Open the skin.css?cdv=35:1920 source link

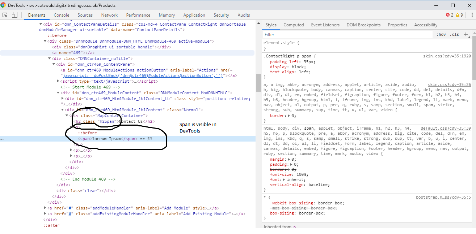click(447, 56)
